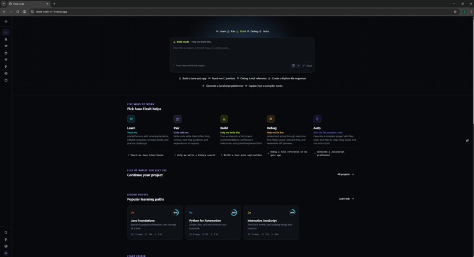Choose 'Create a Python file organizer' suggestion

287,79
